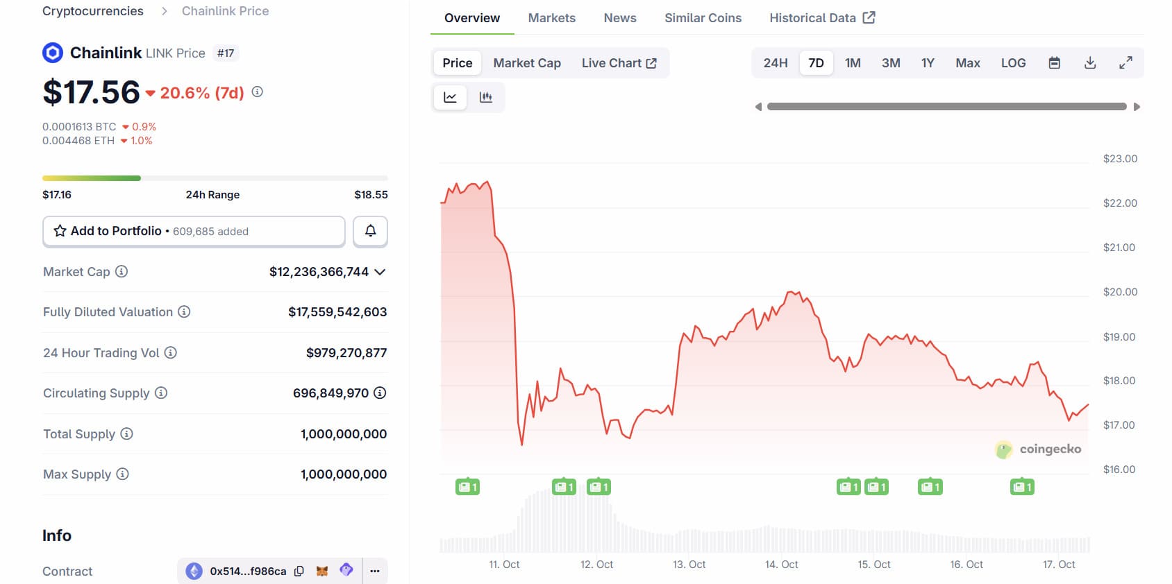Switch the chart to Market Cap
Screen dimensions: 1172x584
(527, 63)
